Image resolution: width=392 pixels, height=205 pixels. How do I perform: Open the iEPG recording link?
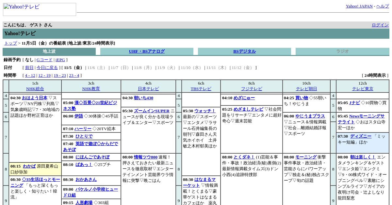pyautogui.click(x=60, y=60)
